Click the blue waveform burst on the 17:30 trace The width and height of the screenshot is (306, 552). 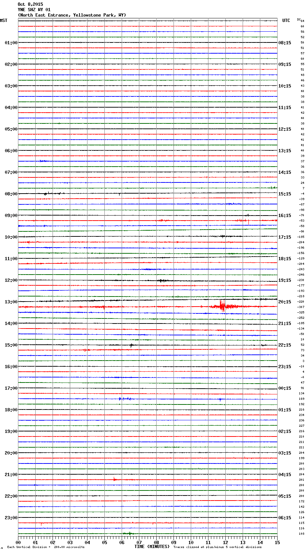pyautogui.click(x=125, y=399)
